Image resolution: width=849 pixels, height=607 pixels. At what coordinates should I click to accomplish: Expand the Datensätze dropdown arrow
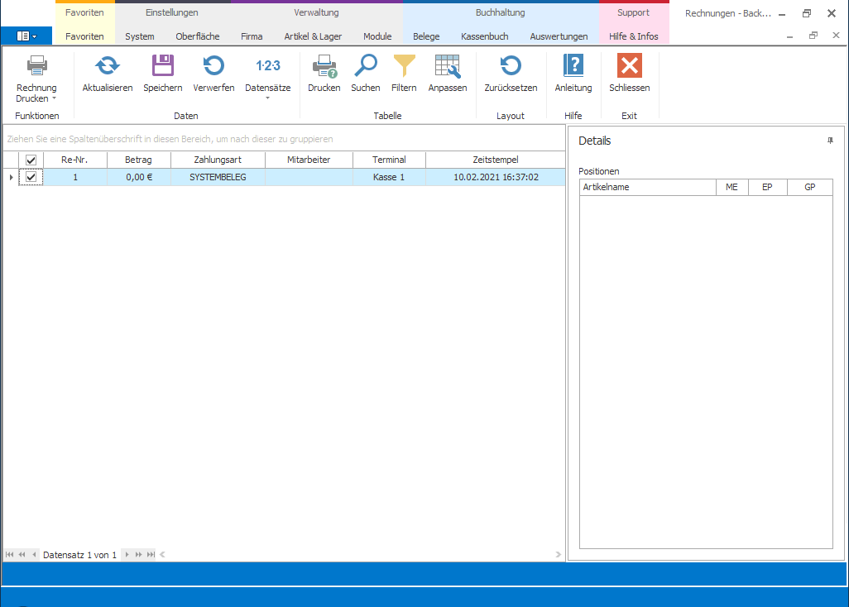(x=267, y=98)
